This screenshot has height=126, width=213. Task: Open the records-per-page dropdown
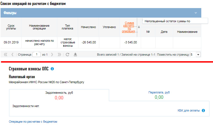[x=198, y=55]
